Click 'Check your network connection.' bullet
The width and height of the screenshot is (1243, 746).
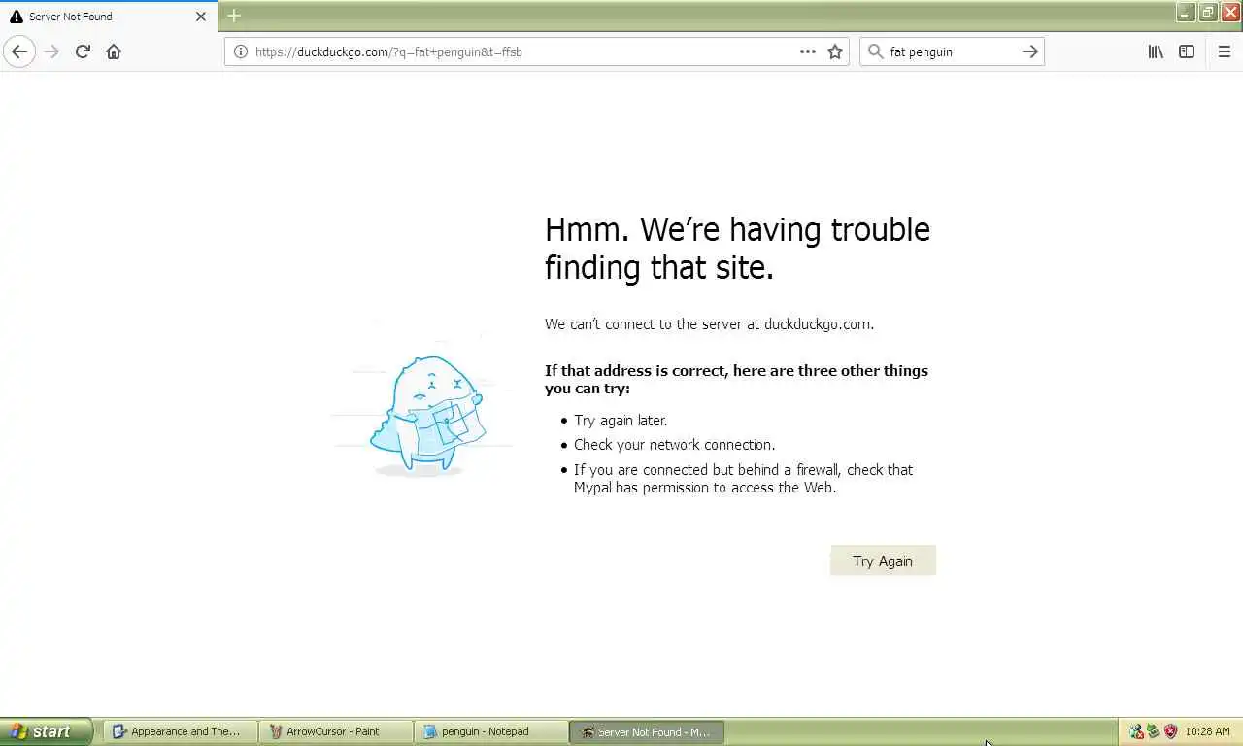pos(674,445)
